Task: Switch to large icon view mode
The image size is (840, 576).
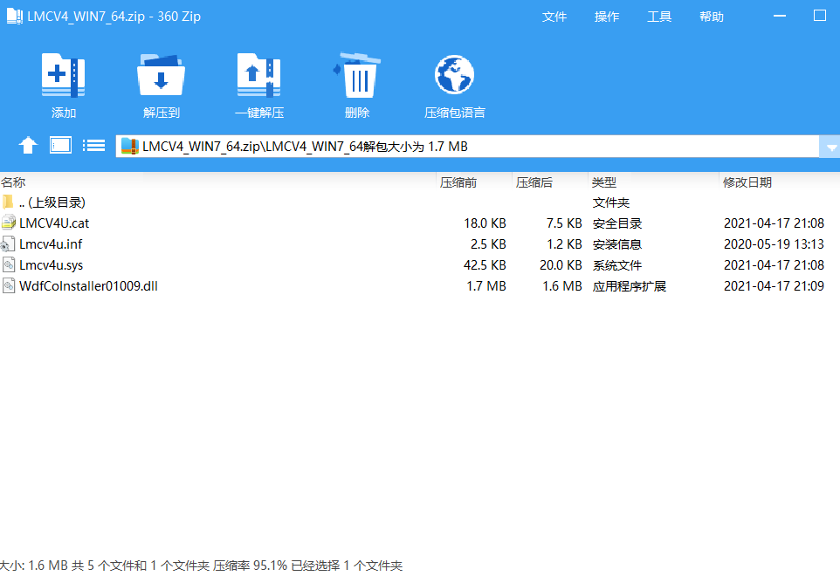Action: 60,145
